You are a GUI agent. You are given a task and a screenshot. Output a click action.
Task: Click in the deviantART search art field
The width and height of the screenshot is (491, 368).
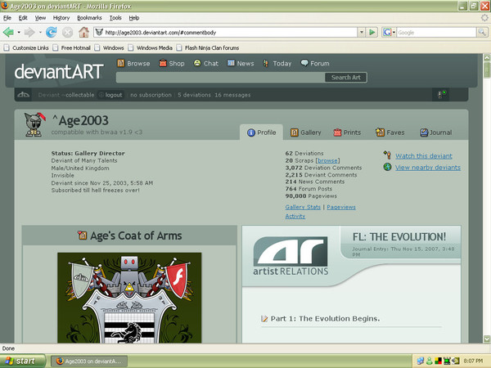220,78
